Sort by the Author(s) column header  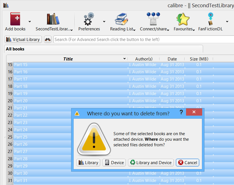coord(144,59)
